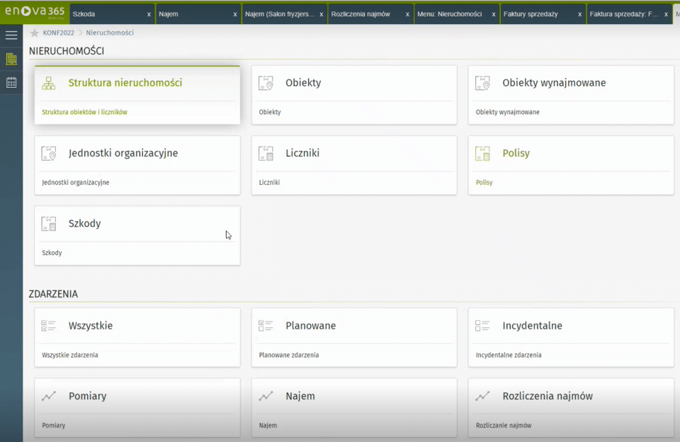680x442 pixels.
Task: Click the favorite star next to KONF2022
Action: 34,33
